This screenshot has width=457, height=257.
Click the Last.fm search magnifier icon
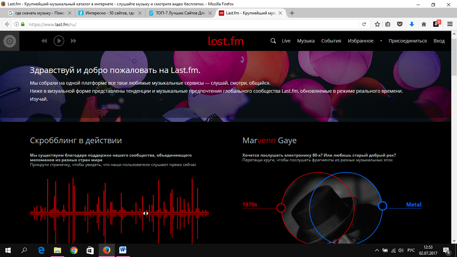273,41
